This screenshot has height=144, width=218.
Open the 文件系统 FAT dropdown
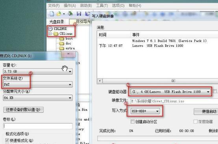point(38,84)
